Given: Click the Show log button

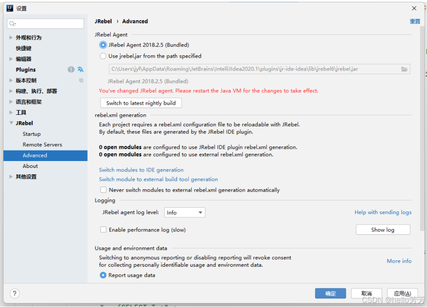Looking at the screenshot, I should point(383,230).
